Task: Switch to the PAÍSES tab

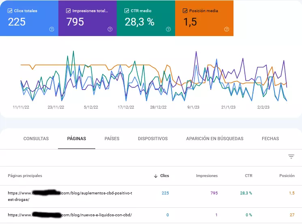Action: pyautogui.click(x=112, y=139)
